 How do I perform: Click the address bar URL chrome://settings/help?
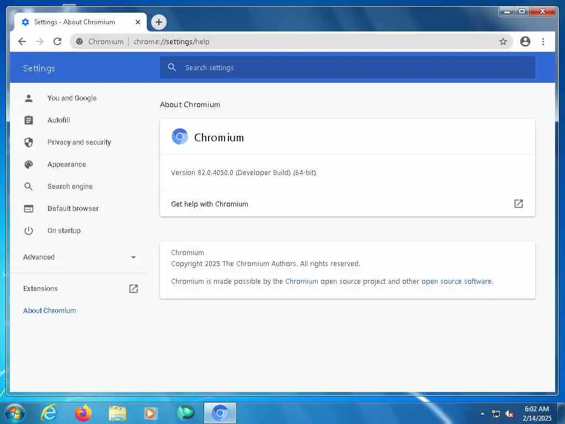[171, 41]
